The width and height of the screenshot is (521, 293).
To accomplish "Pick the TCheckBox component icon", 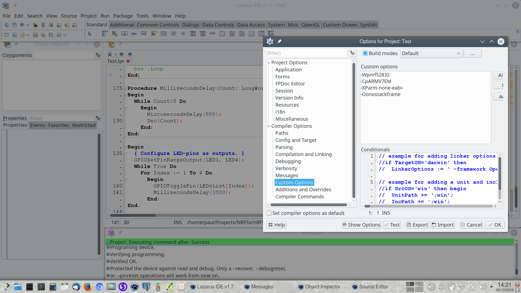I will click(x=174, y=34).
